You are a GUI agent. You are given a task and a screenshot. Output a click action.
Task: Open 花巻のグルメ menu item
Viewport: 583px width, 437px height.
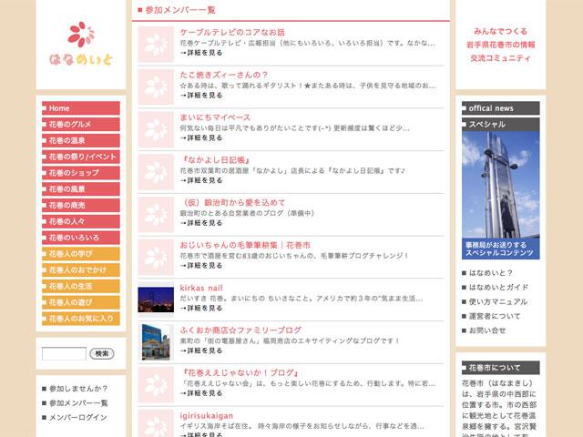pos(80,125)
